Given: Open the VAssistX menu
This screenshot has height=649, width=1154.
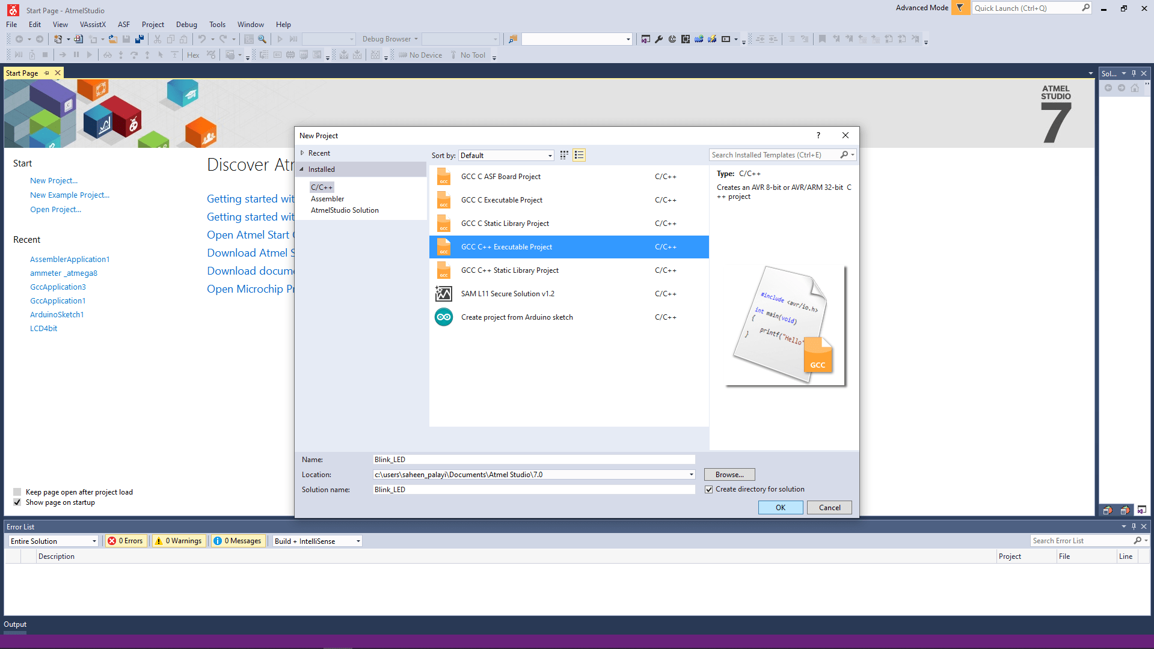Looking at the screenshot, I should [93, 25].
